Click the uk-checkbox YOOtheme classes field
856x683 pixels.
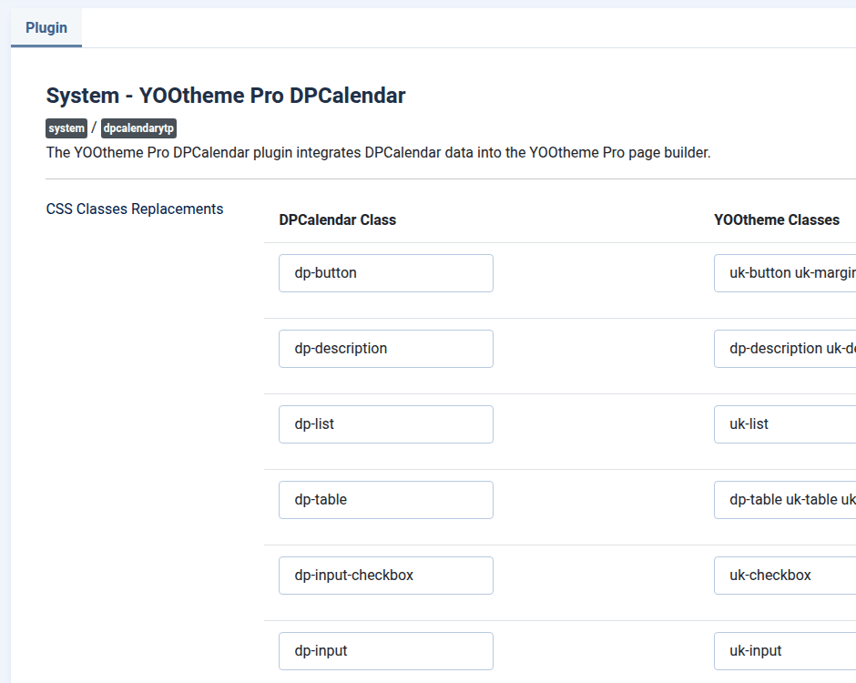[785, 576]
